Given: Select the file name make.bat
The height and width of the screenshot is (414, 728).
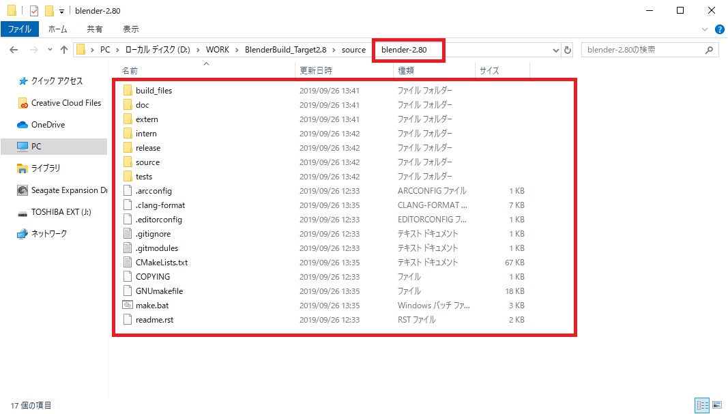Looking at the screenshot, I should (x=152, y=306).
